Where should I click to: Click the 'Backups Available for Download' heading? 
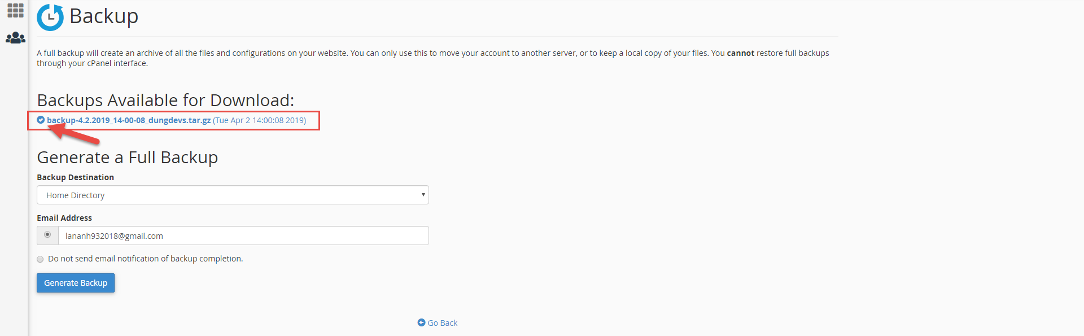[165, 100]
